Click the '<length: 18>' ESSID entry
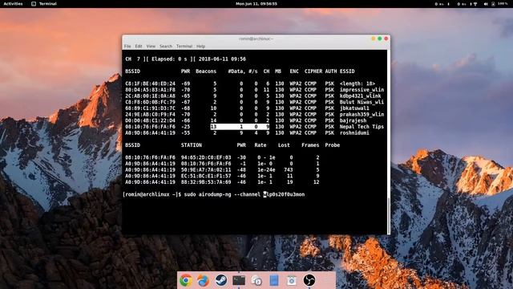 tap(357, 83)
